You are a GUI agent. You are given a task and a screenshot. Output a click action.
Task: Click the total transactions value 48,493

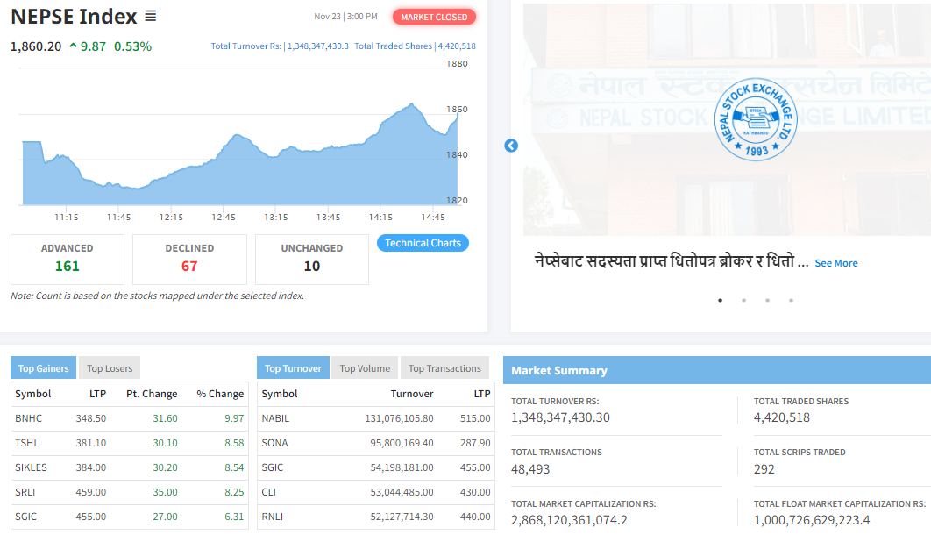click(530, 469)
